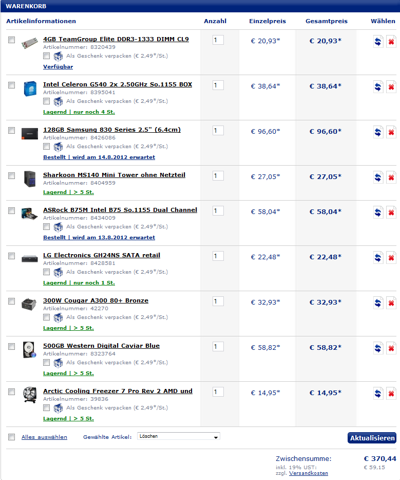Click the Aktualisieren button

pyautogui.click(x=372, y=438)
